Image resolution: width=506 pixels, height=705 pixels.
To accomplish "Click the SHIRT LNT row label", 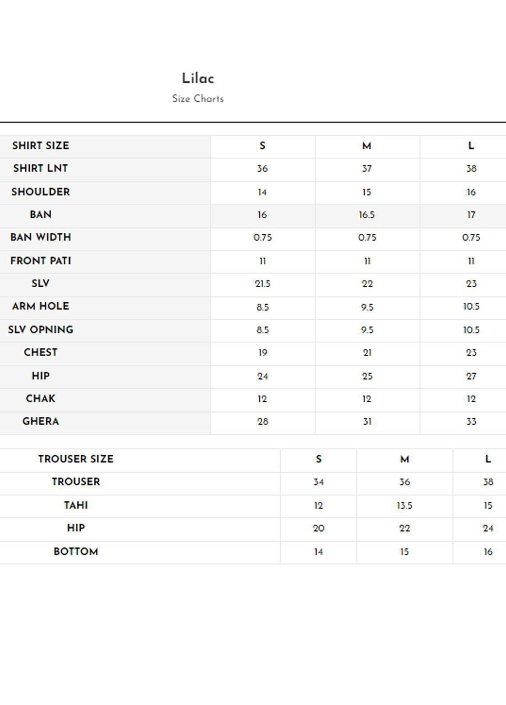I will (40, 168).
